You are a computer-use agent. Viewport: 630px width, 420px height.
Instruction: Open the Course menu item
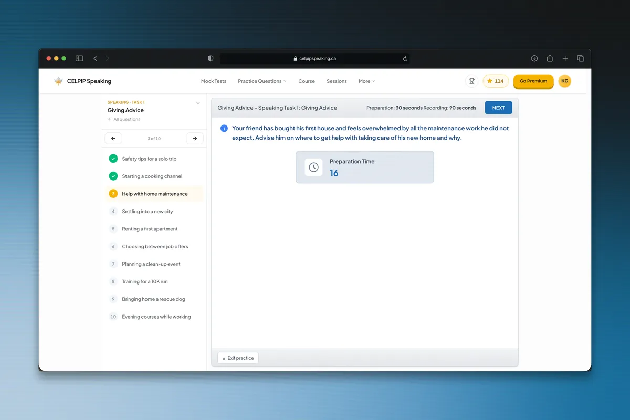tap(307, 81)
